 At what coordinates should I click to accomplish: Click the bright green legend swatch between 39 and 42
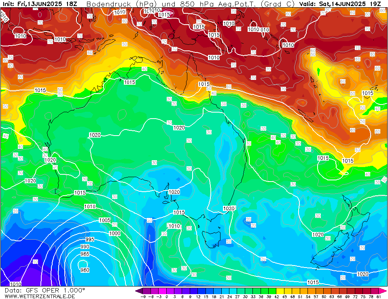(x=272, y=291)
